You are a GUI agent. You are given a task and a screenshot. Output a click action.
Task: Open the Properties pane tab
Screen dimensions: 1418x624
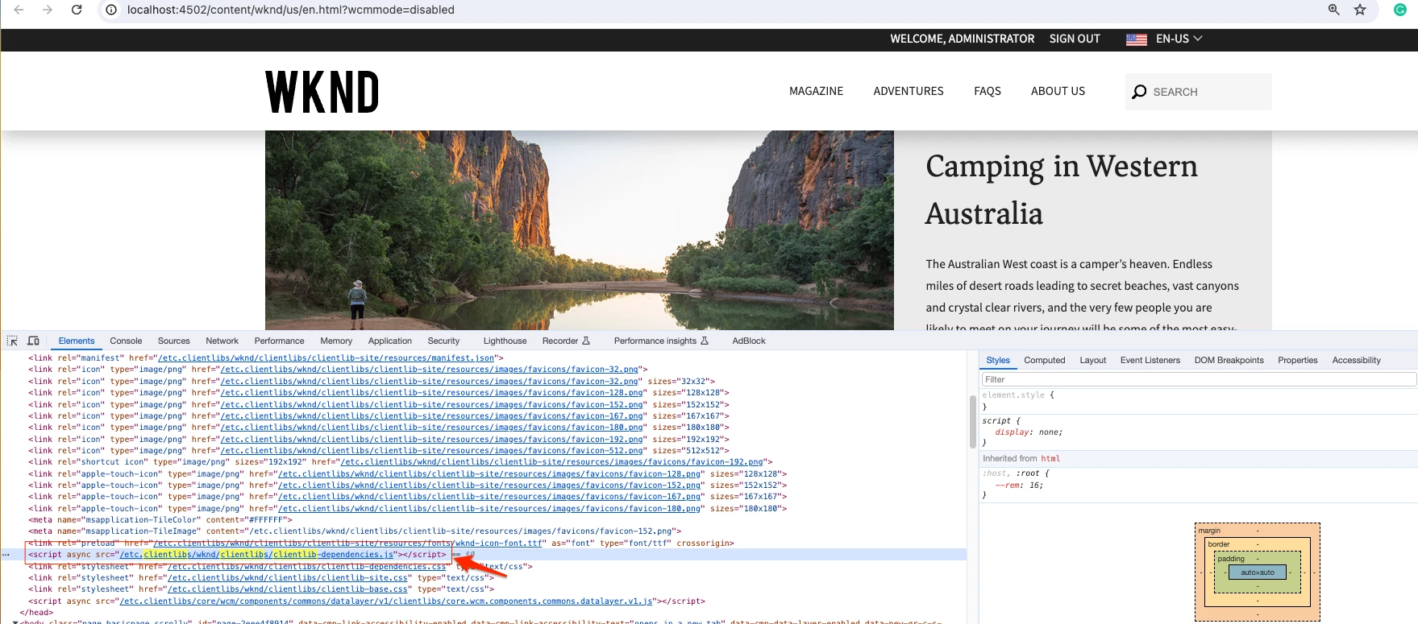(1298, 361)
